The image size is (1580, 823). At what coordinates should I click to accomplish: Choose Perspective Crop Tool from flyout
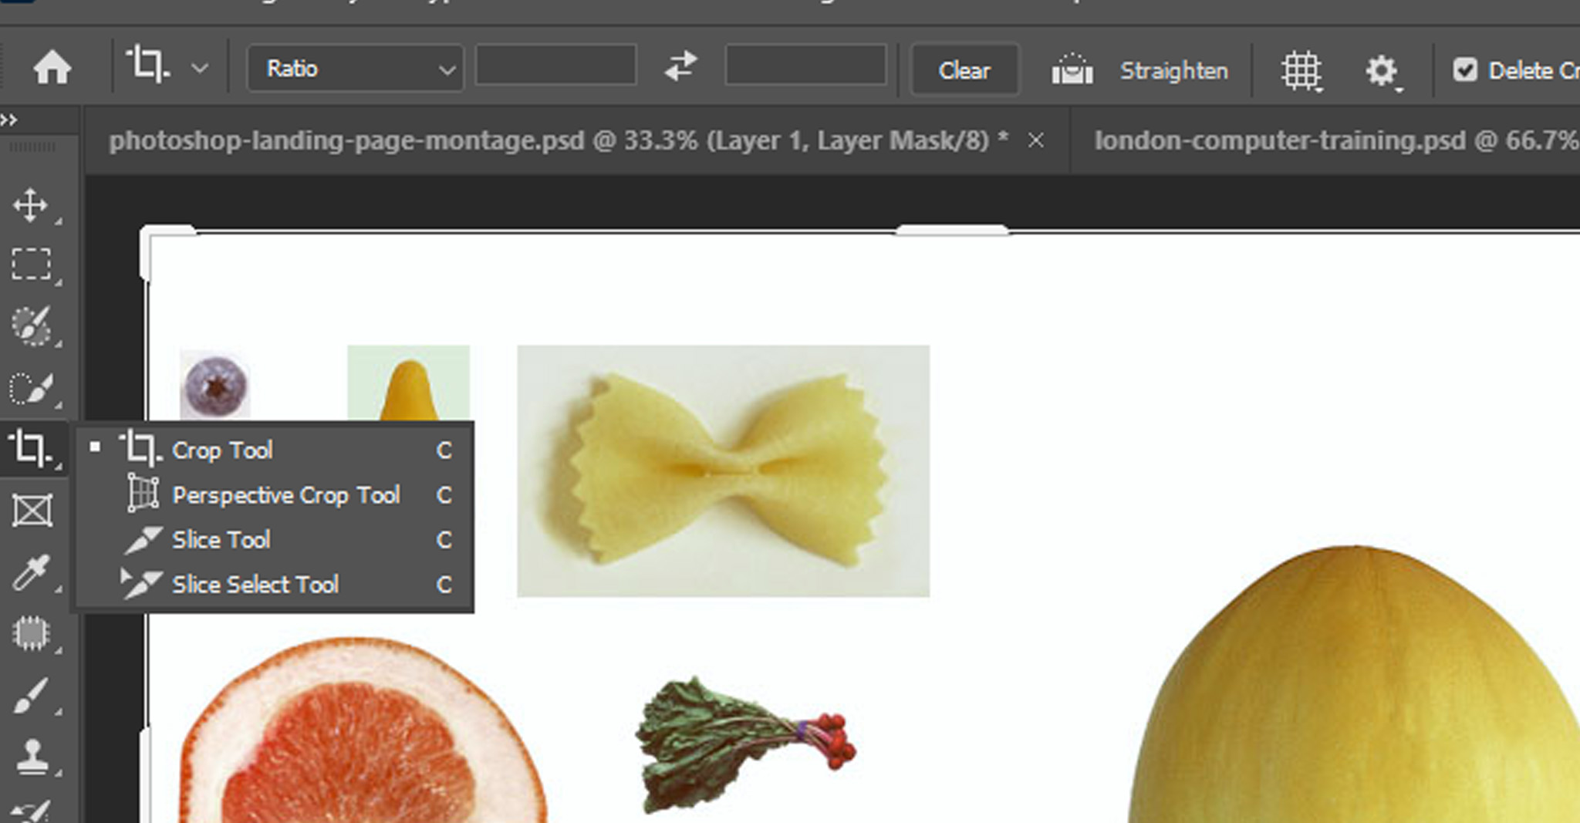point(274,494)
